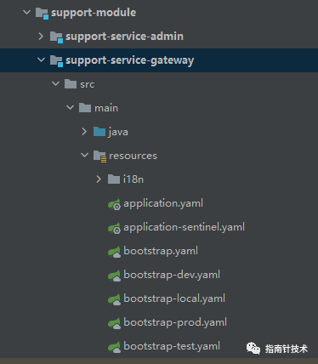318x364 pixels.
Task: Select the resources folder name
Action: point(133,156)
